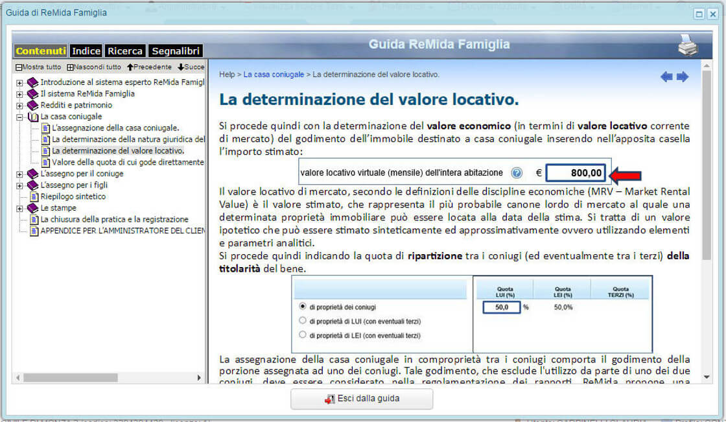Select radio di proprietà di LEI

click(x=302, y=334)
